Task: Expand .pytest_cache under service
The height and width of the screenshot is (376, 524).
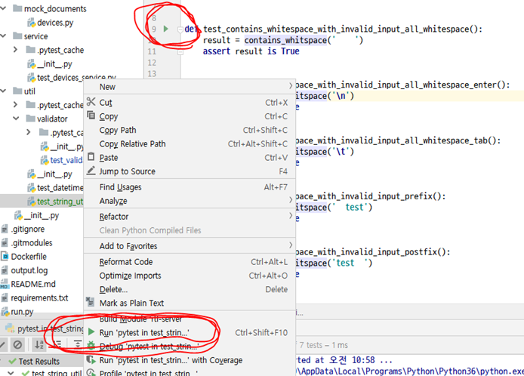Action: pyautogui.click(x=15, y=50)
